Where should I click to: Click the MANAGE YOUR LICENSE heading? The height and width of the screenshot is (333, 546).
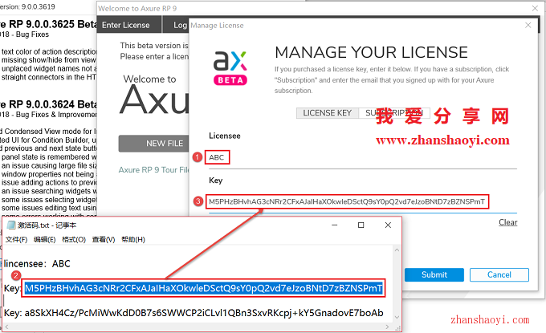[x=371, y=52]
